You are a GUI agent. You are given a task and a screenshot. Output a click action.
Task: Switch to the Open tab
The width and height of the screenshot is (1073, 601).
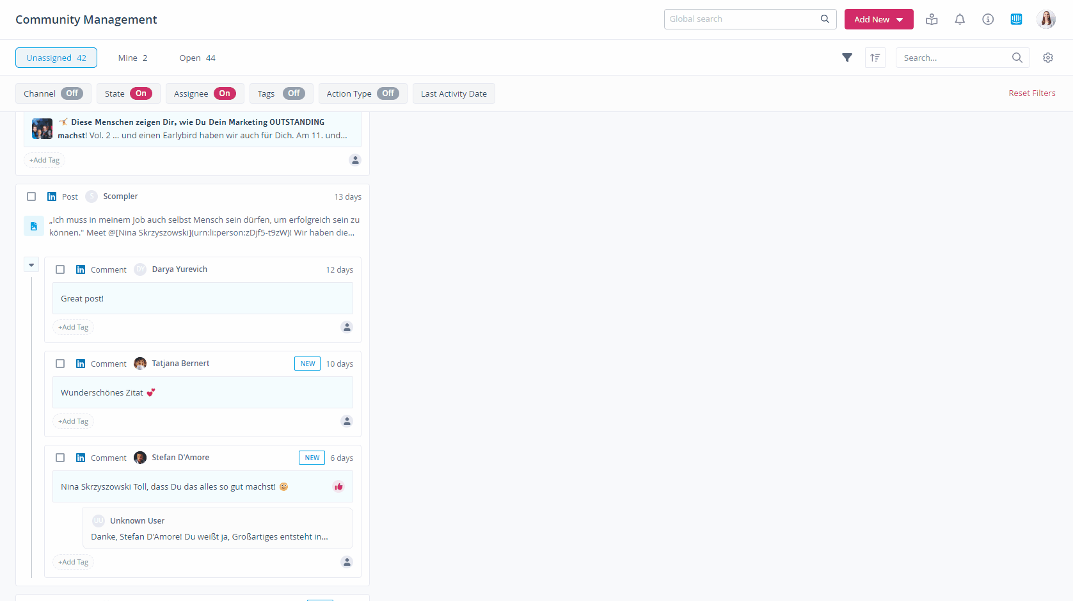coord(197,58)
